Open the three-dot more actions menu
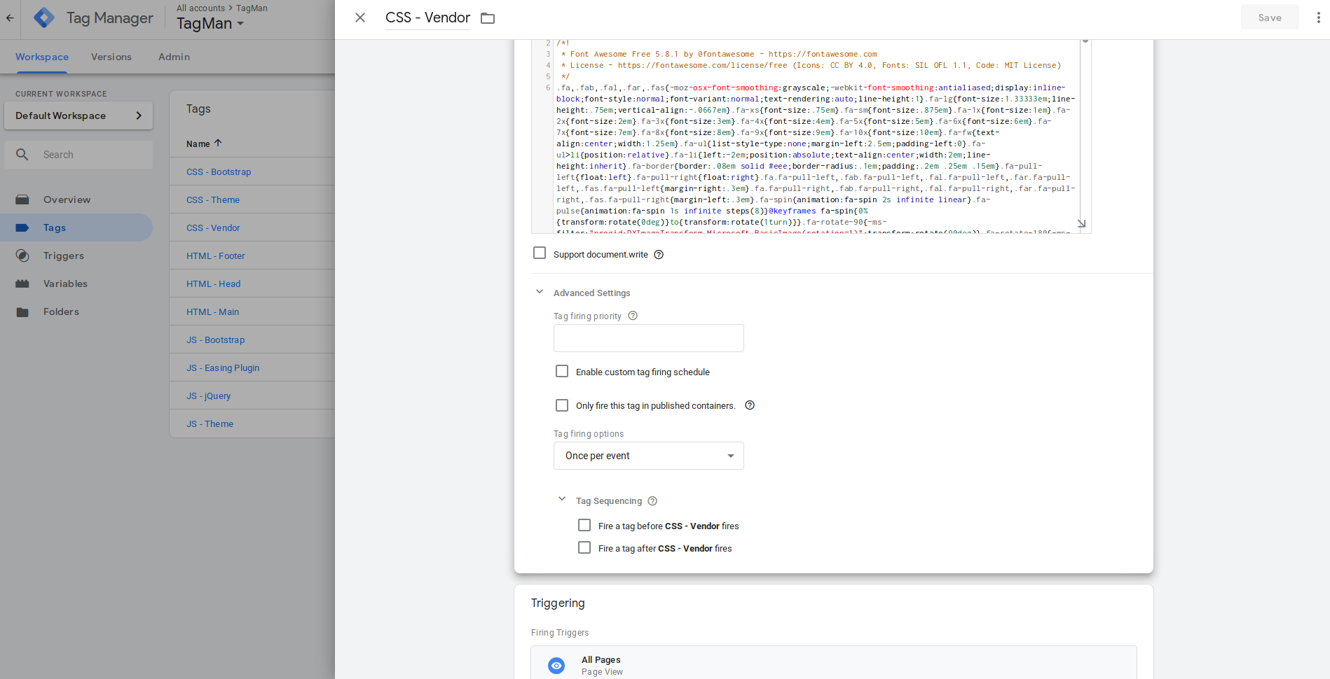 click(x=1318, y=17)
